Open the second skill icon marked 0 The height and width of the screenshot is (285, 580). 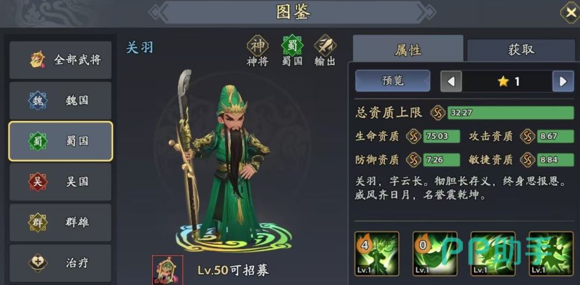(435, 254)
